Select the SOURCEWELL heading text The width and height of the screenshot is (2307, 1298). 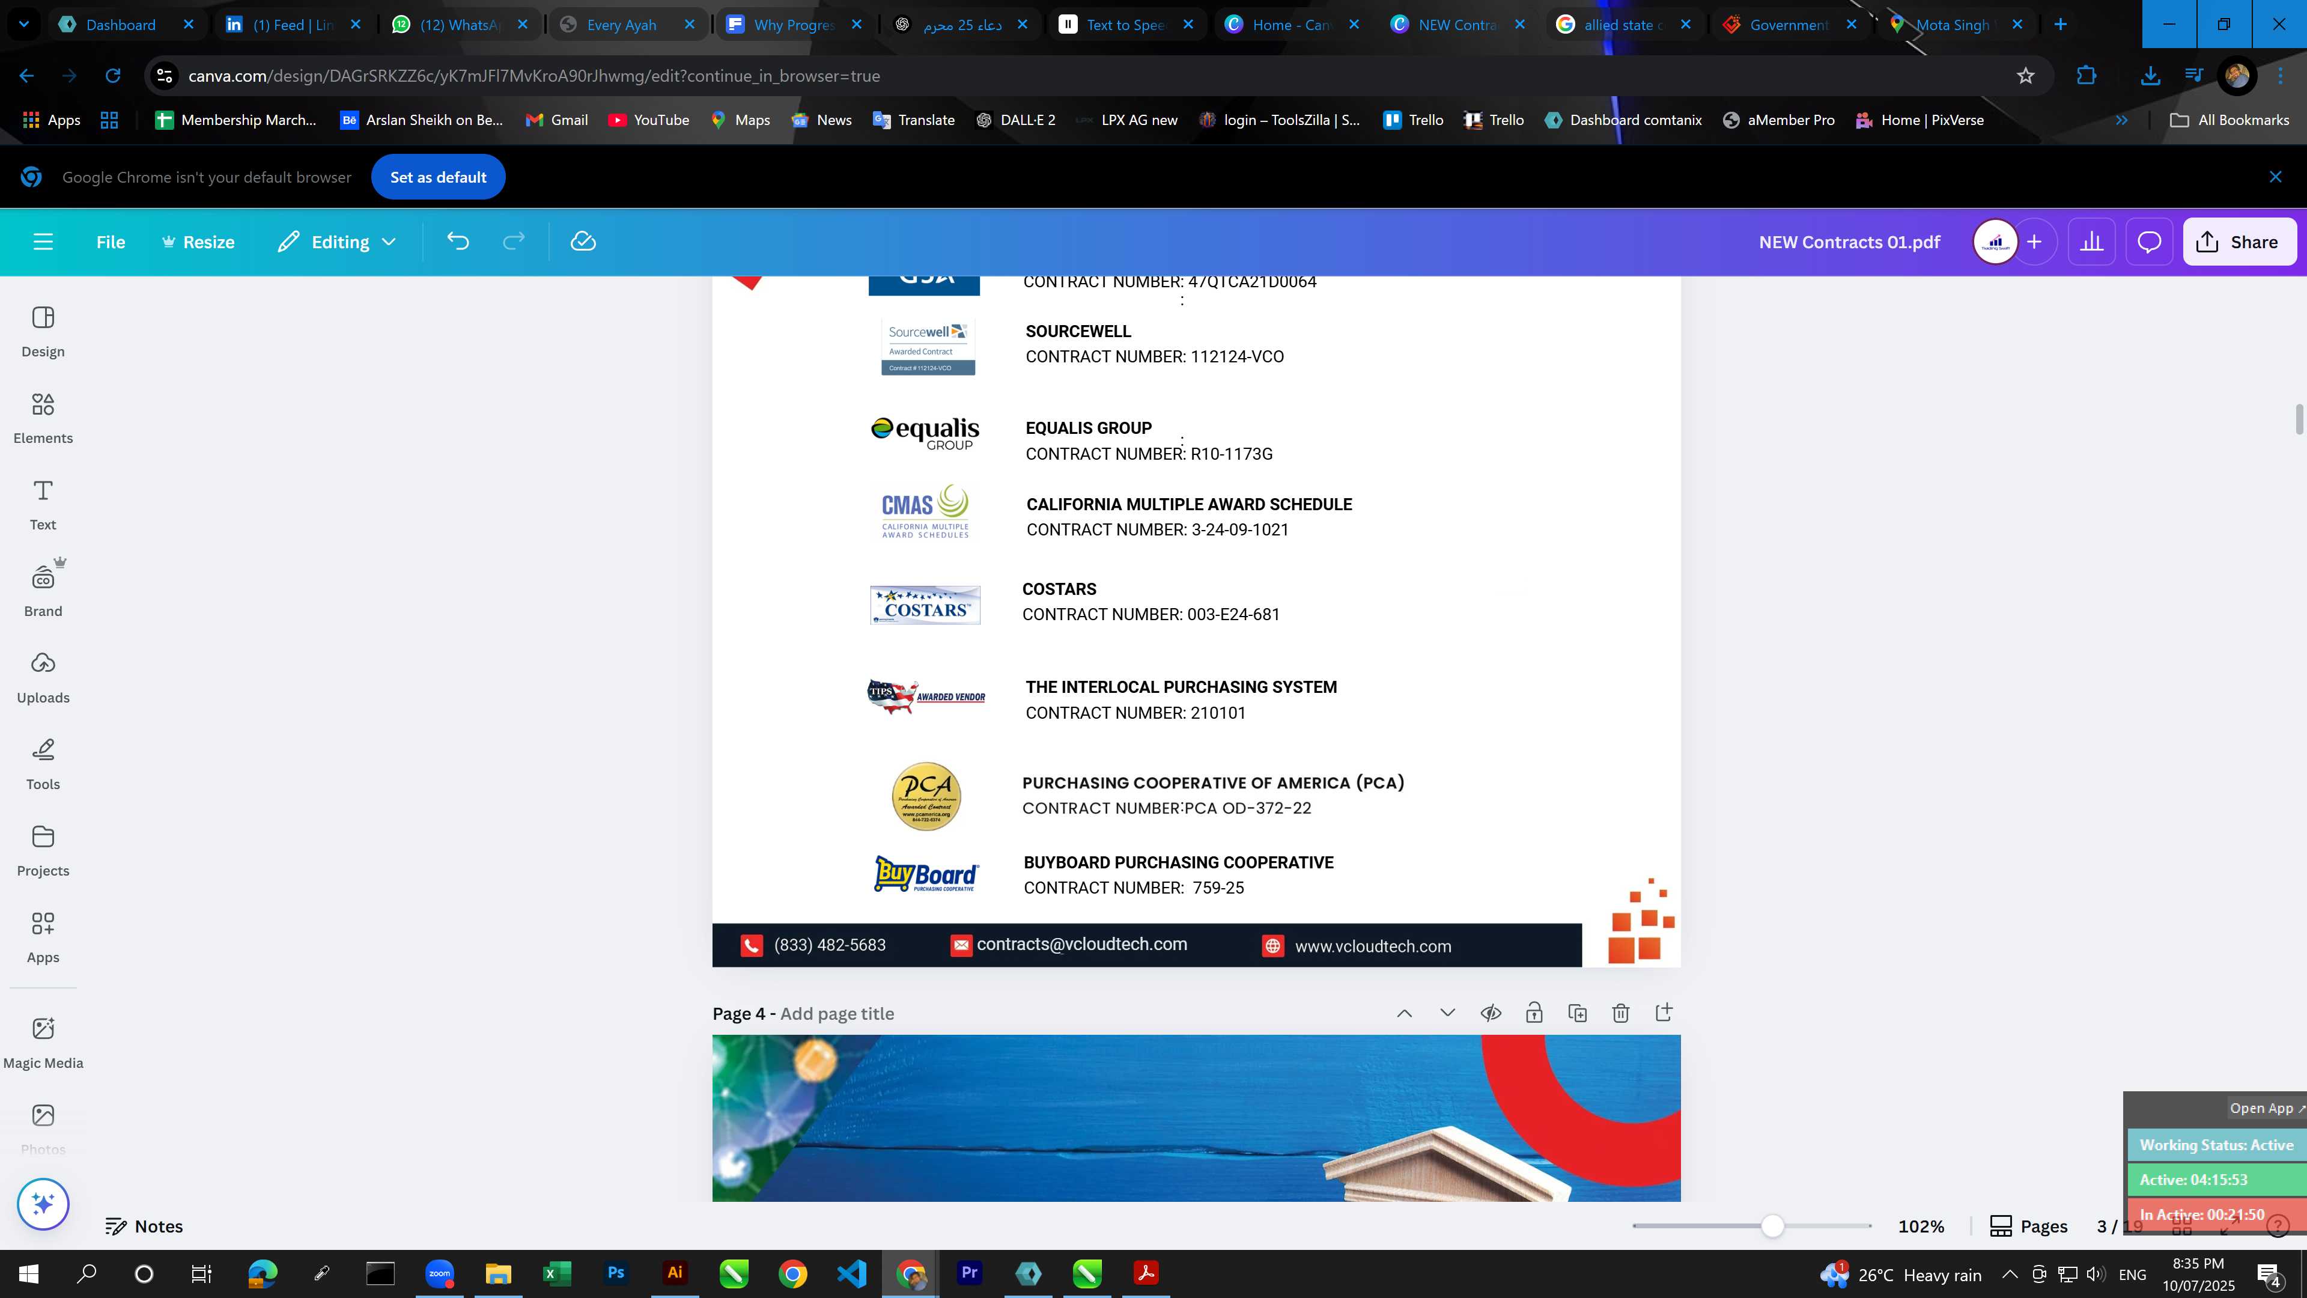click(1078, 332)
